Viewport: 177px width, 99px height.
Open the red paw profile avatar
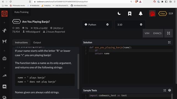click(x=152, y=13)
